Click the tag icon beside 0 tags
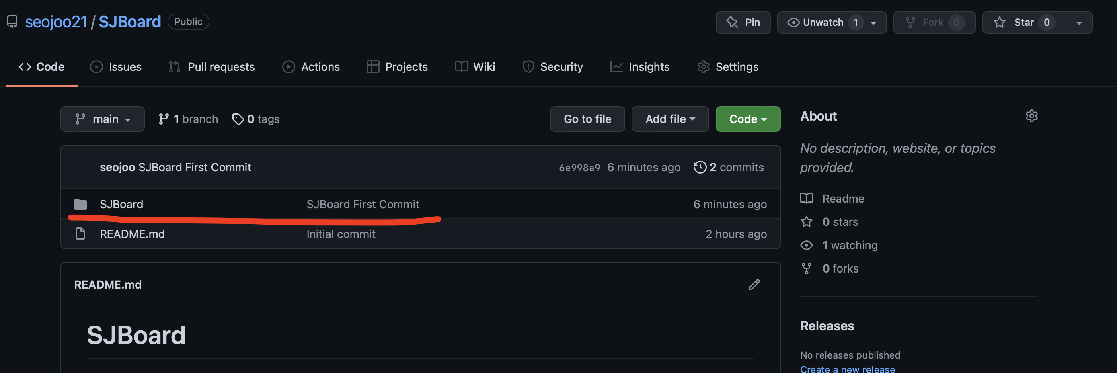The image size is (1117, 373). pyautogui.click(x=238, y=119)
